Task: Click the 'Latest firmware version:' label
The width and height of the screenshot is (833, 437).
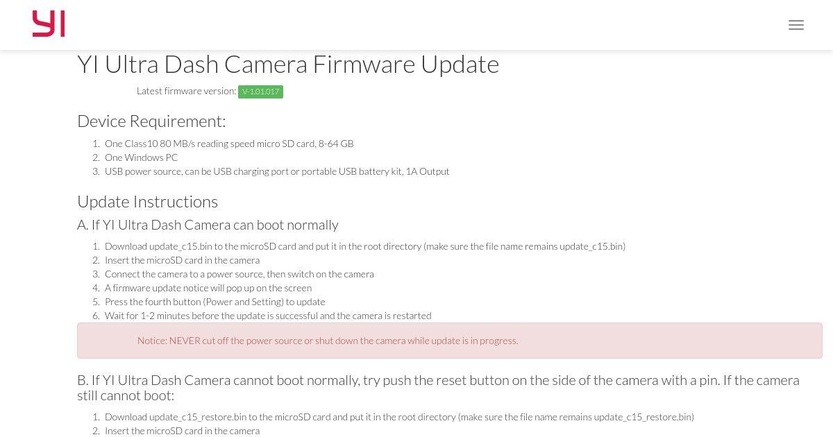Action: click(186, 91)
